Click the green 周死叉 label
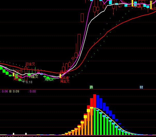 (x=49, y=79)
